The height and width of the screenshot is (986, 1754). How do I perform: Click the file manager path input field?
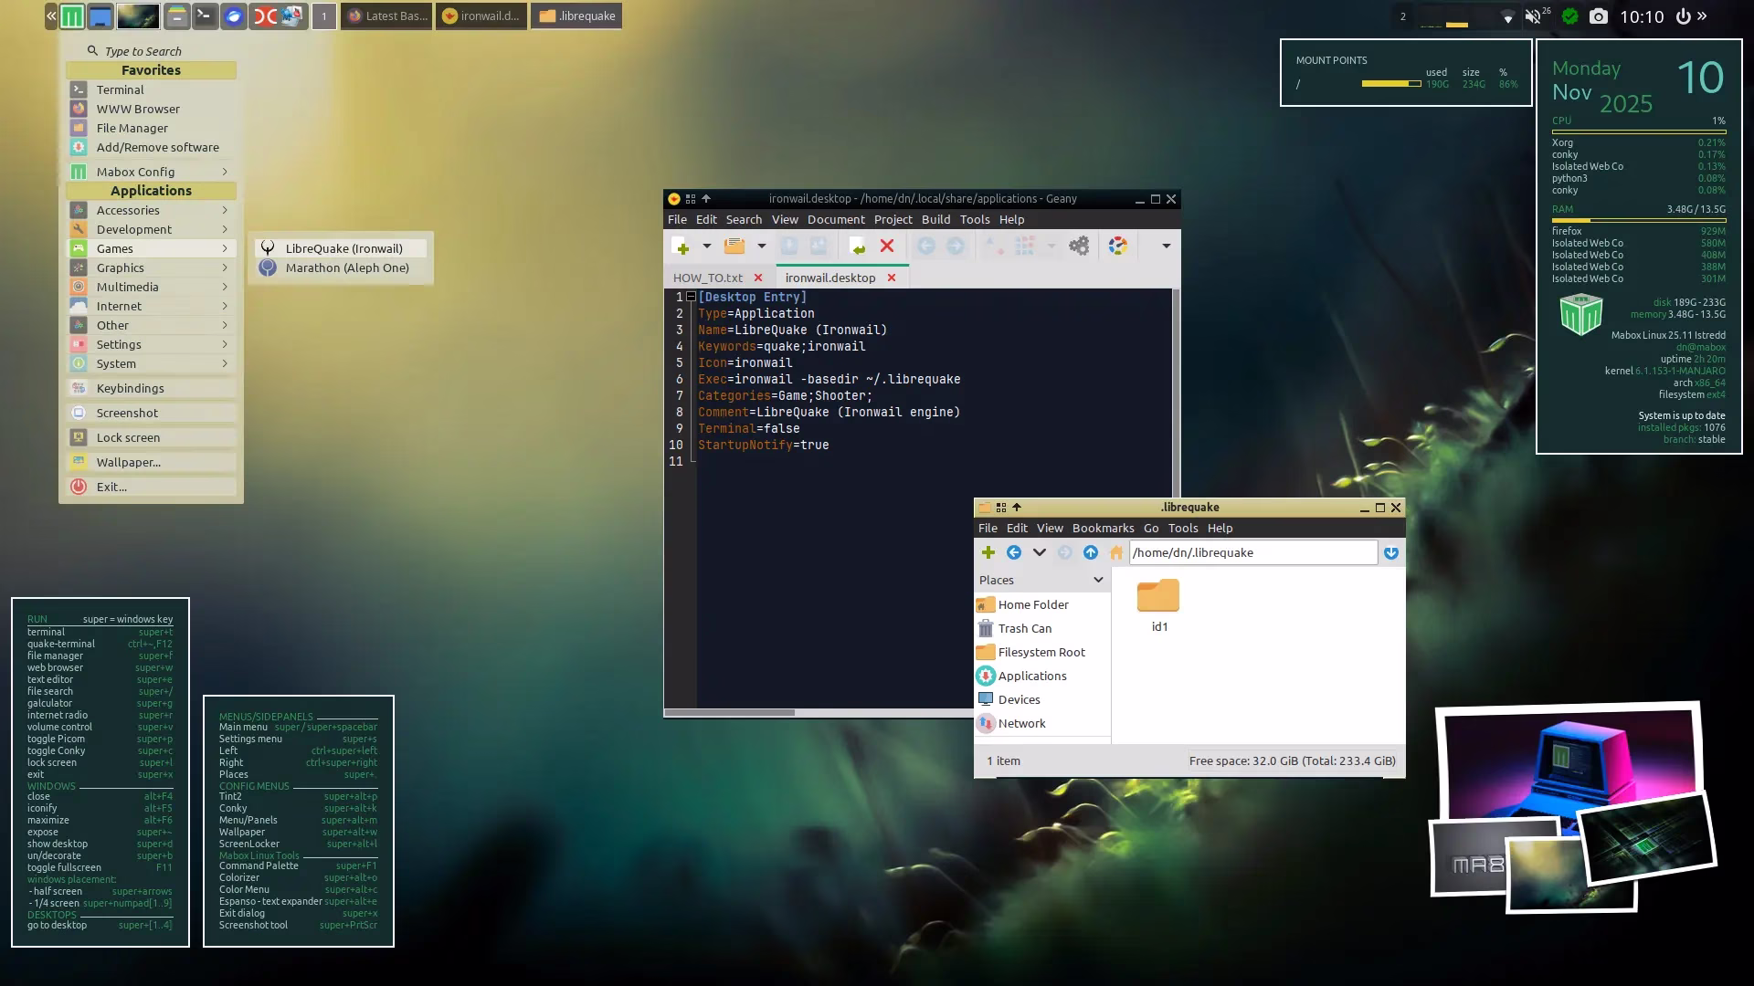pyautogui.click(x=1252, y=552)
